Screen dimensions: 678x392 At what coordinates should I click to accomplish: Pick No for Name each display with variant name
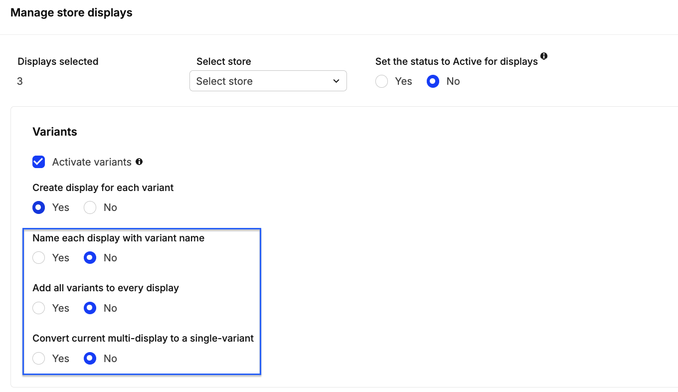click(x=90, y=258)
